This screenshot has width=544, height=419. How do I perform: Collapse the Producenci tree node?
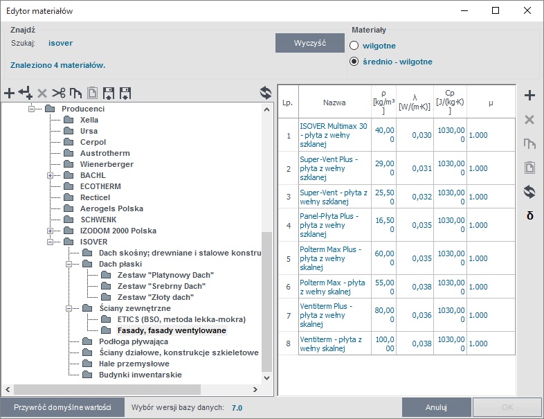(32, 109)
